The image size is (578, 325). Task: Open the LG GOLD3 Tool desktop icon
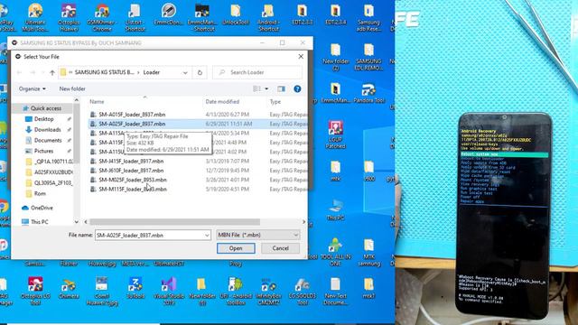tap(303, 291)
